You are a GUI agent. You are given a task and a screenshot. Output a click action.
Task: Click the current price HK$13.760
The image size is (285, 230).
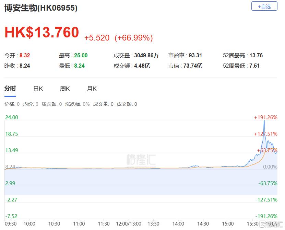(x=42, y=32)
